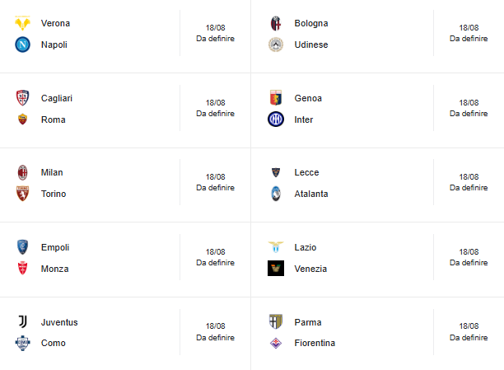The height and width of the screenshot is (370, 504).
Task: Click the Juventus logo icon
Action: point(22,322)
